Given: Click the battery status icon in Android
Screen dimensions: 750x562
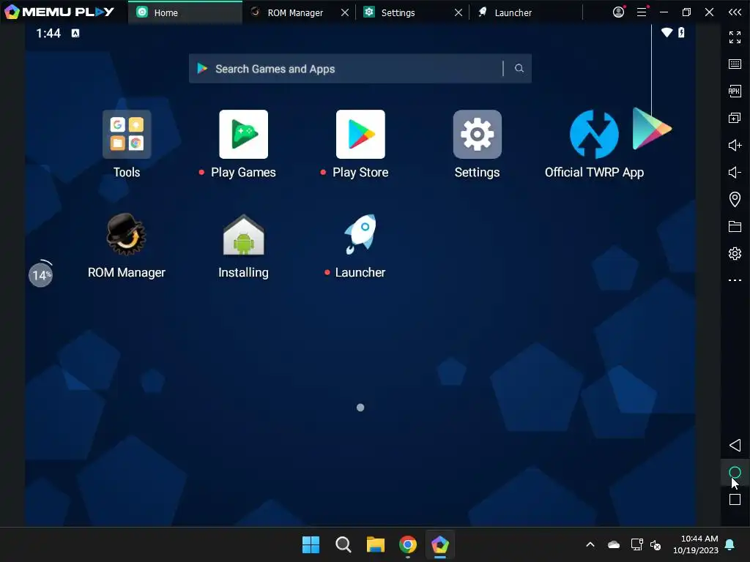Looking at the screenshot, I should tap(681, 32).
